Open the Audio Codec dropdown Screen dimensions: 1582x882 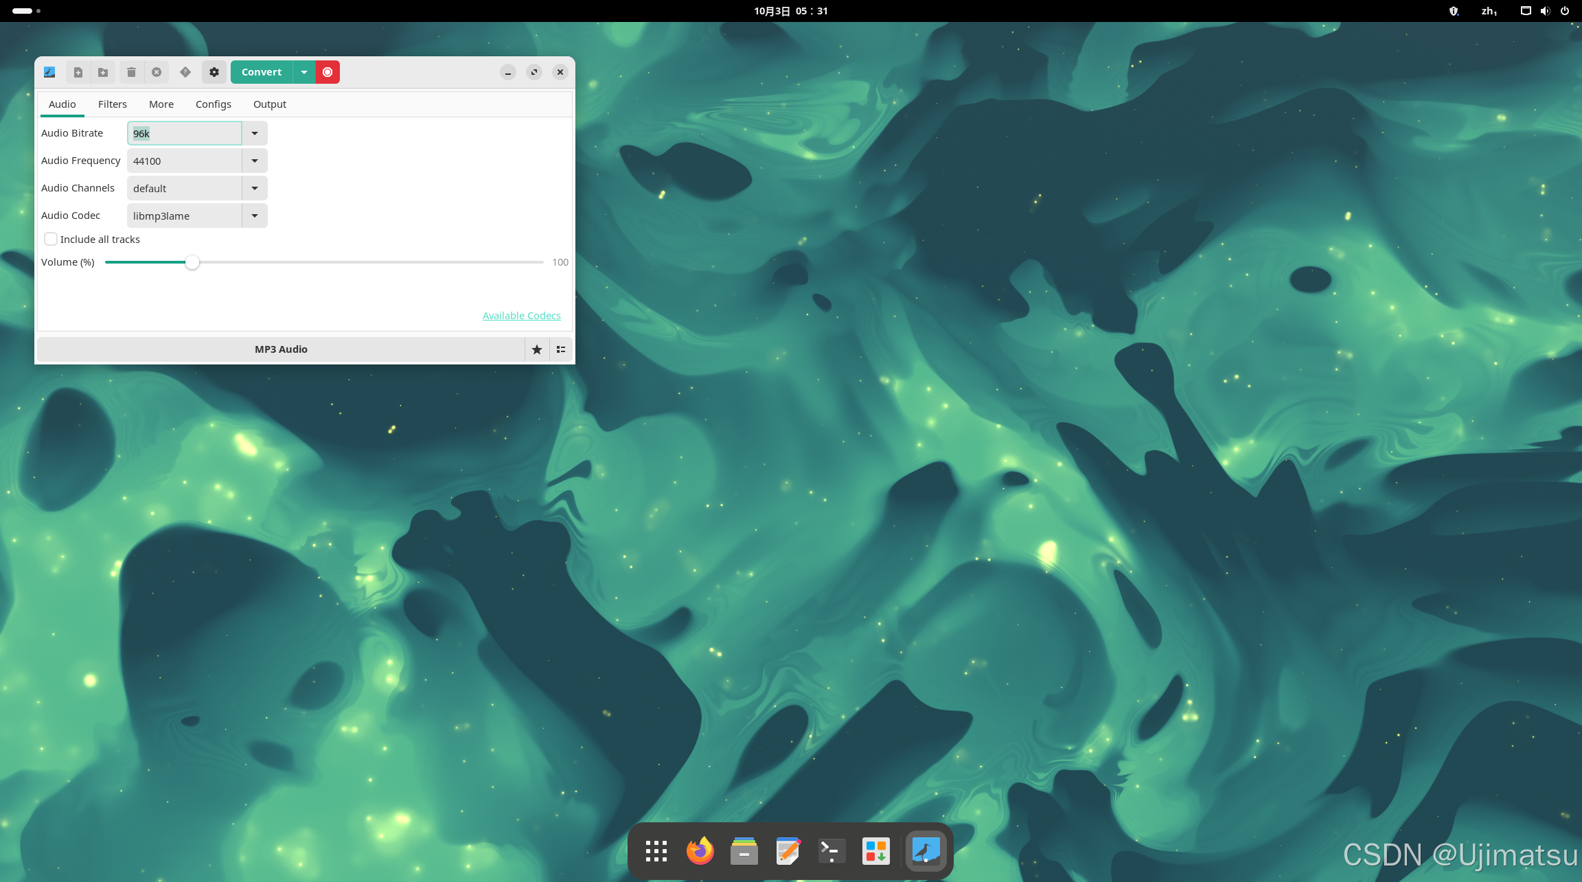(255, 216)
